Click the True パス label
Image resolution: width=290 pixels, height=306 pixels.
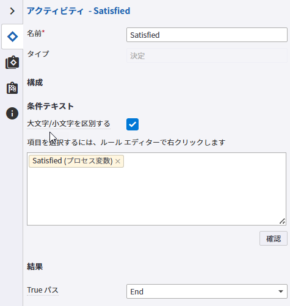(43, 290)
